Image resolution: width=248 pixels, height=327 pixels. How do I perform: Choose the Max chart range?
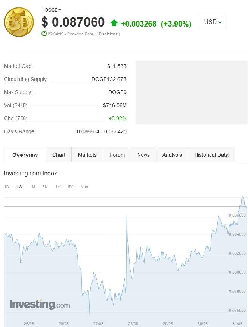84,187
